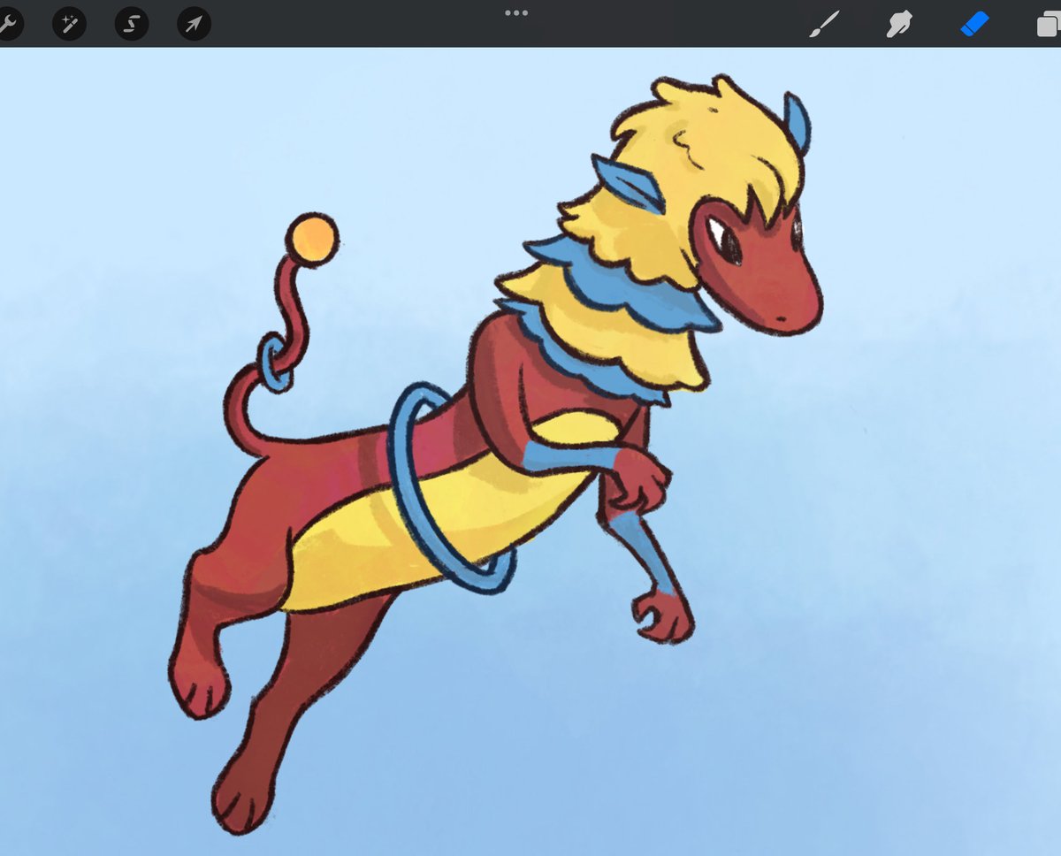
Task: Open the Adjustments magic wand menu
Action: [x=68, y=23]
